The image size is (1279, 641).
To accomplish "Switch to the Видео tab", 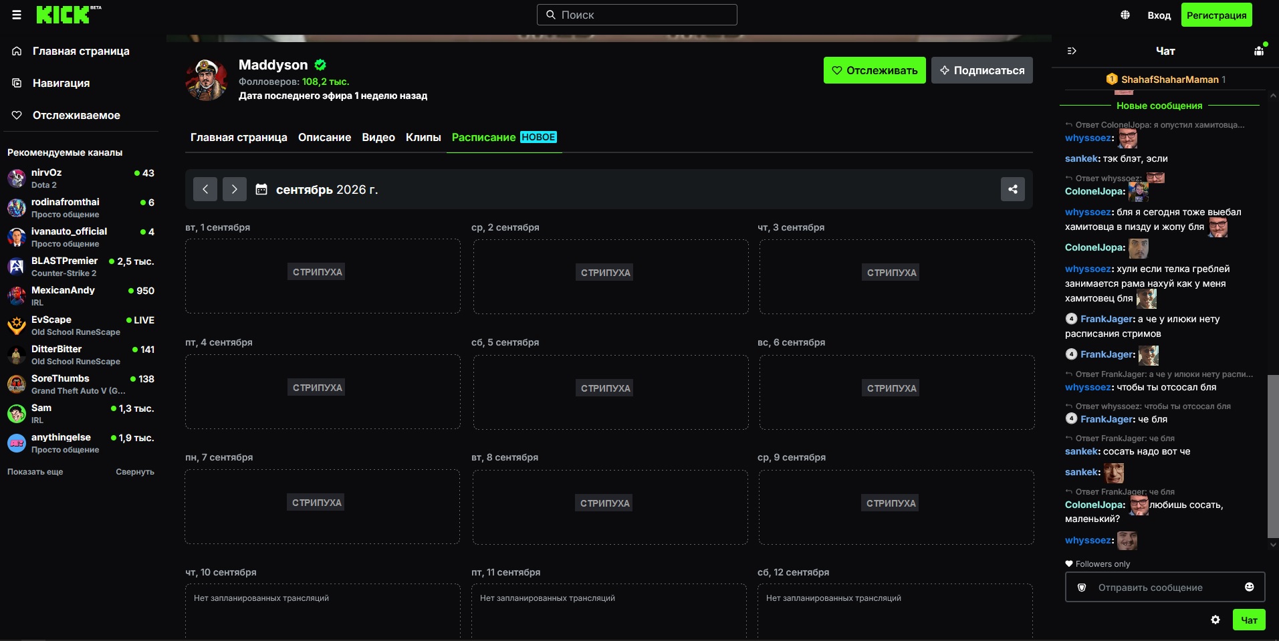I will tap(378, 137).
